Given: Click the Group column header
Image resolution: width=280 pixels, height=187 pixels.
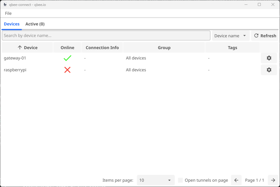Looking at the screenshot, I should pyautogui.click(x=164, y=47).
